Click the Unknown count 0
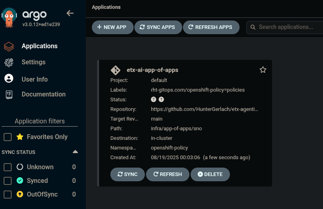This screenshot has height=209, width=323. coord(74,167)
